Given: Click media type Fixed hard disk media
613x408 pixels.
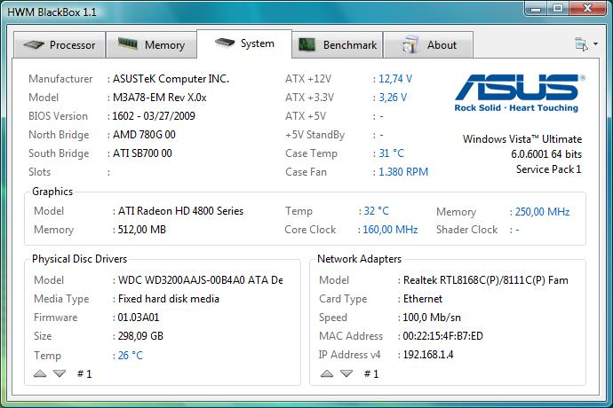Looking at the screenshot, I should [x=169, y=299].
